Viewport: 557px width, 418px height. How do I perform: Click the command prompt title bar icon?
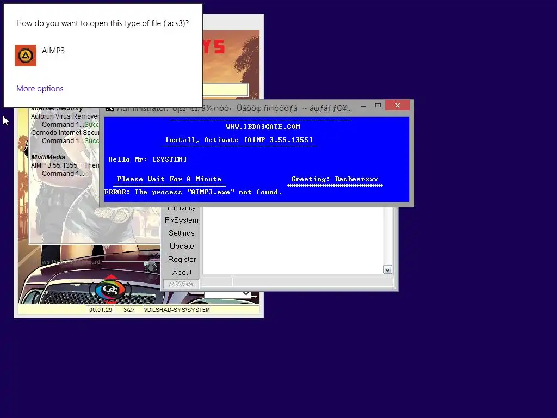110,108
